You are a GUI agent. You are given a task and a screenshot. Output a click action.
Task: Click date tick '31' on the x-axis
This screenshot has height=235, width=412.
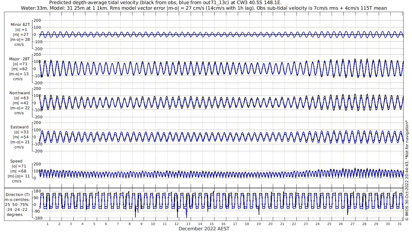tap(400, 224)
